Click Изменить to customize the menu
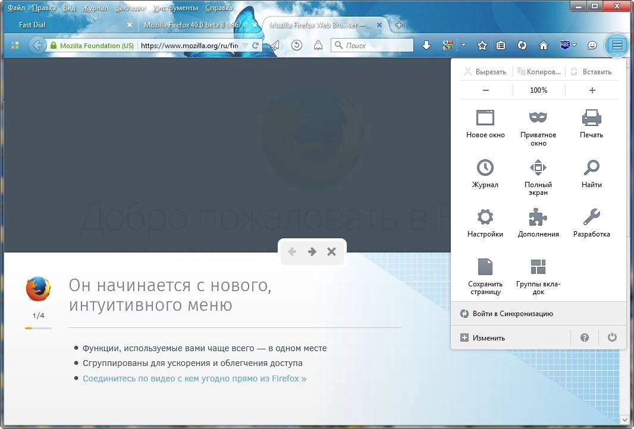Image resolution: width=634 pixels, height=429 pixels. click(510, 337)
